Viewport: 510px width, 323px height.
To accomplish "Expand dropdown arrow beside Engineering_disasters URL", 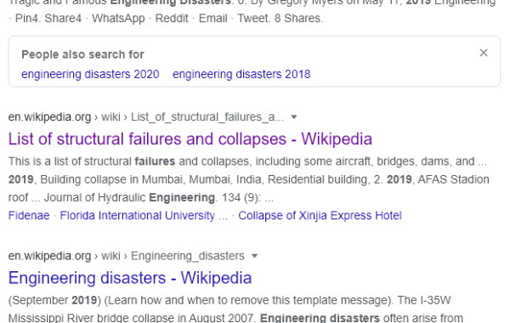I will [255, 256].
